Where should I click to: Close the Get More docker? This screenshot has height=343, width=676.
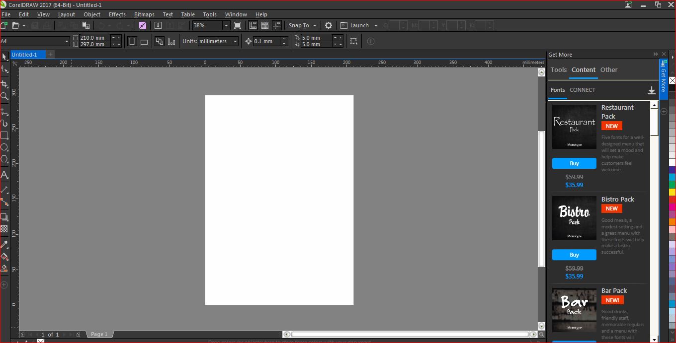[663, 55]
